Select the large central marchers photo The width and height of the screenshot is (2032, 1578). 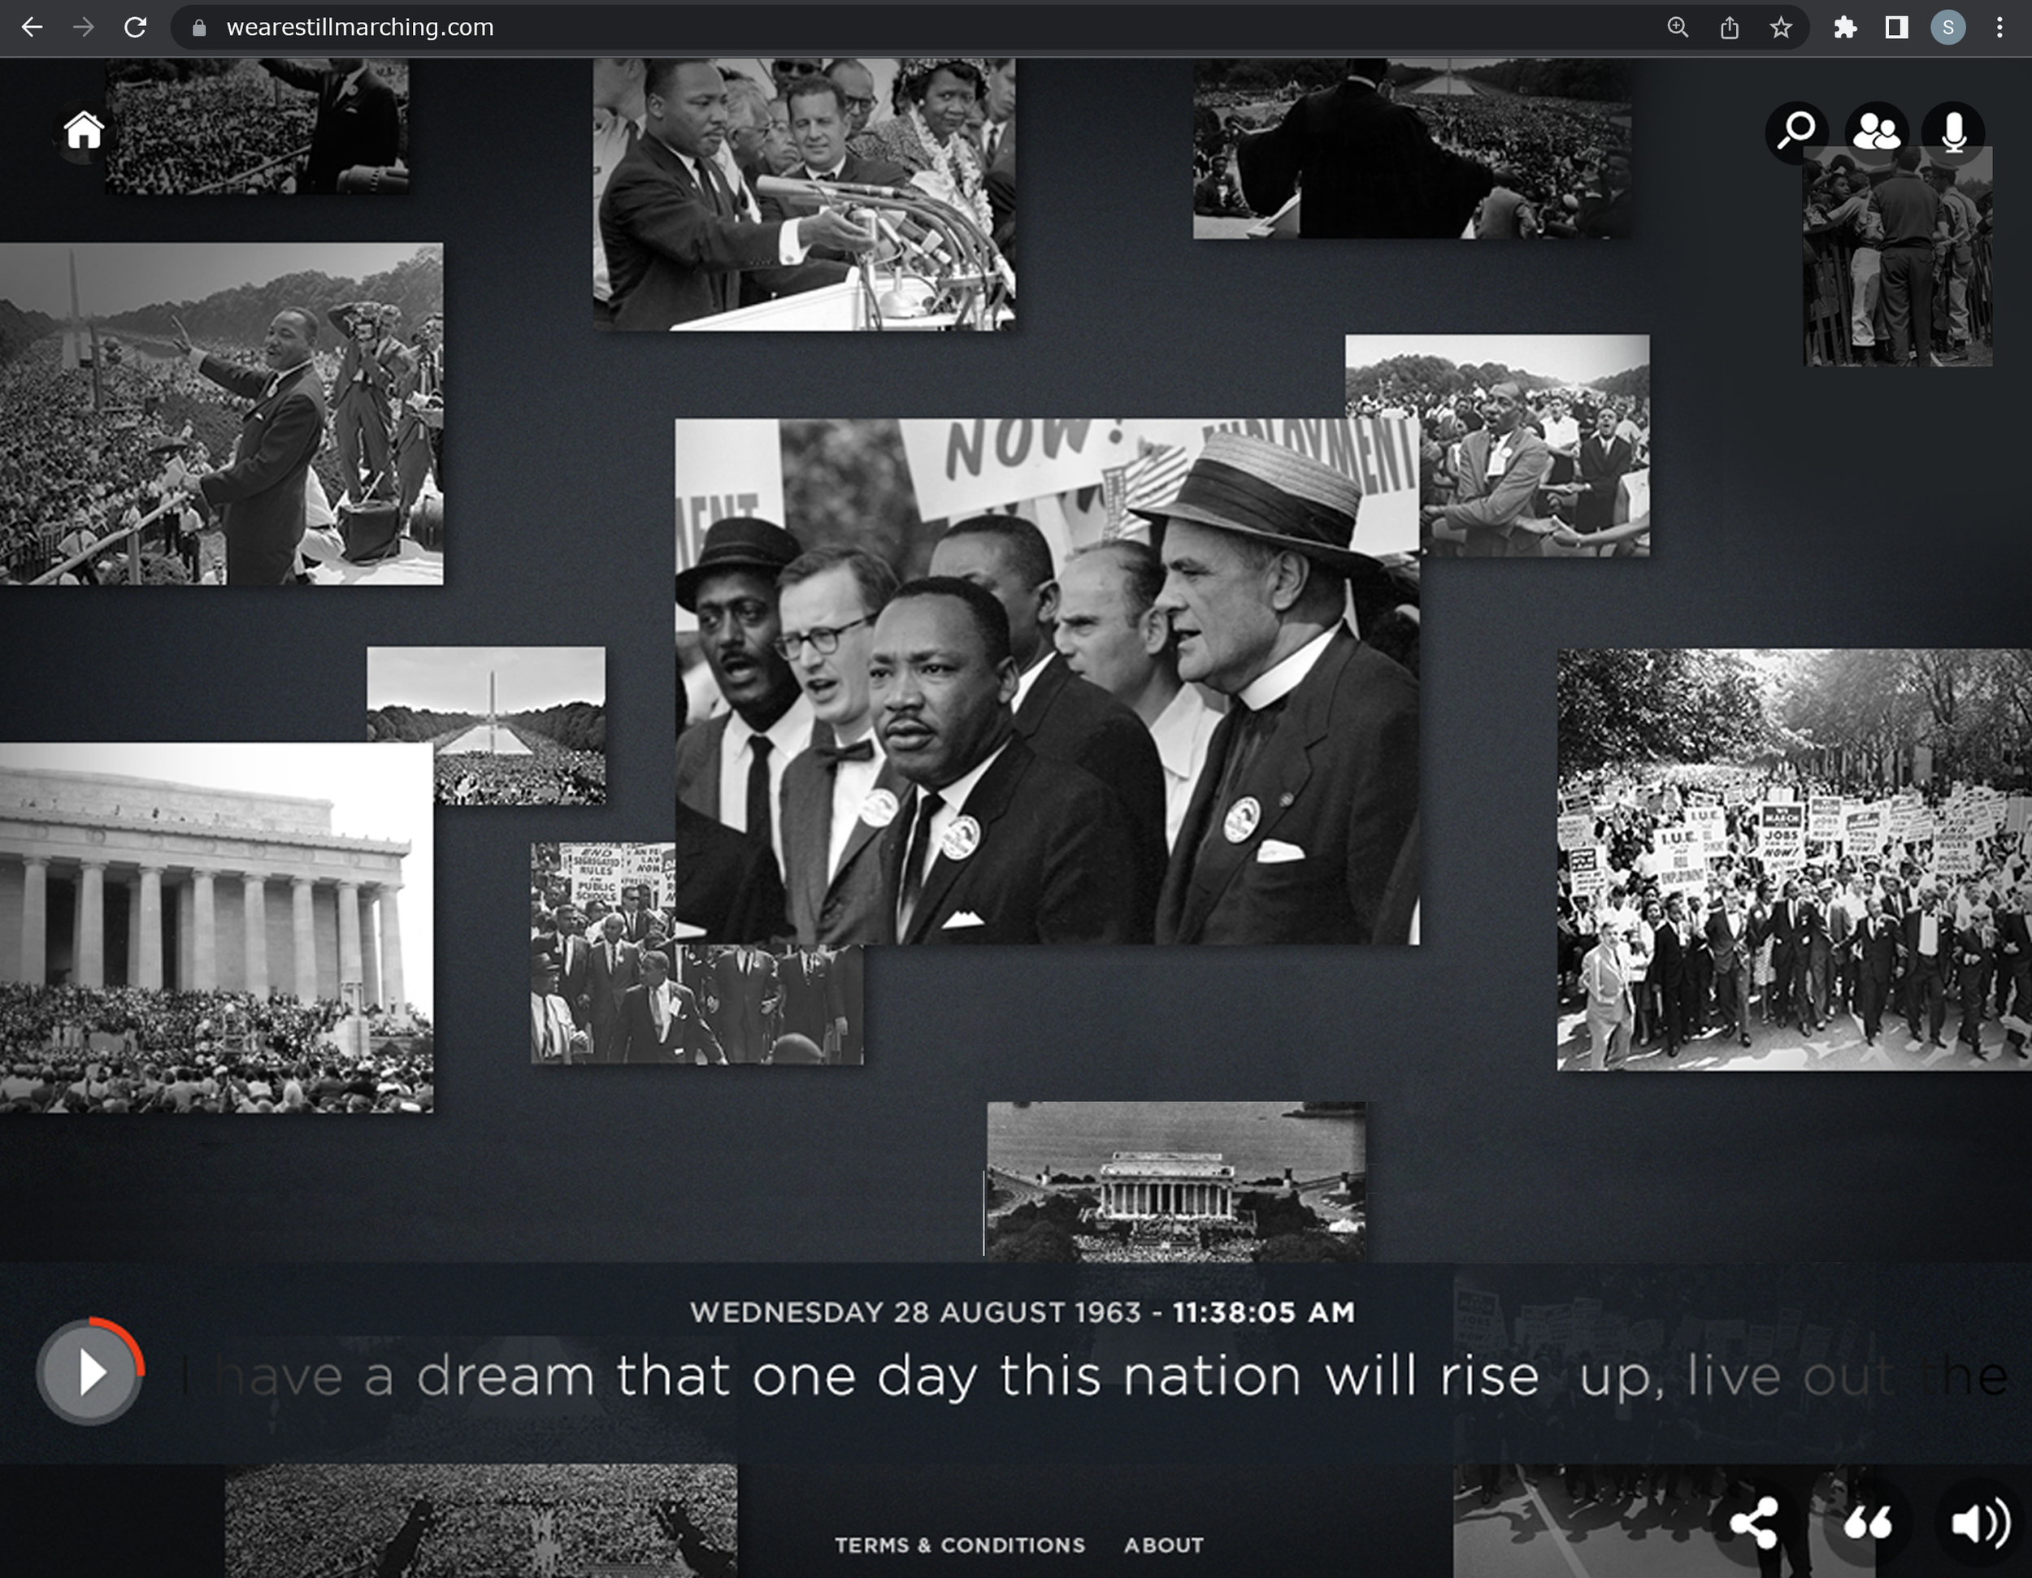(x=1047, y=681)
